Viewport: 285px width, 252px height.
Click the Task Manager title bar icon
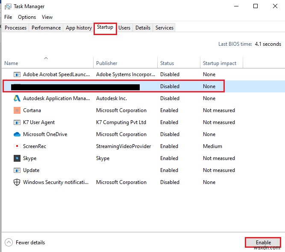coord(8,6)
